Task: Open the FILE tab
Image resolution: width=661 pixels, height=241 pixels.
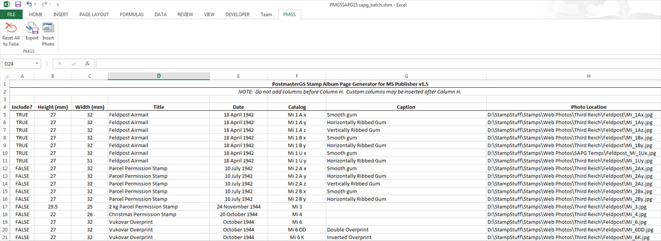Action: 11,15
